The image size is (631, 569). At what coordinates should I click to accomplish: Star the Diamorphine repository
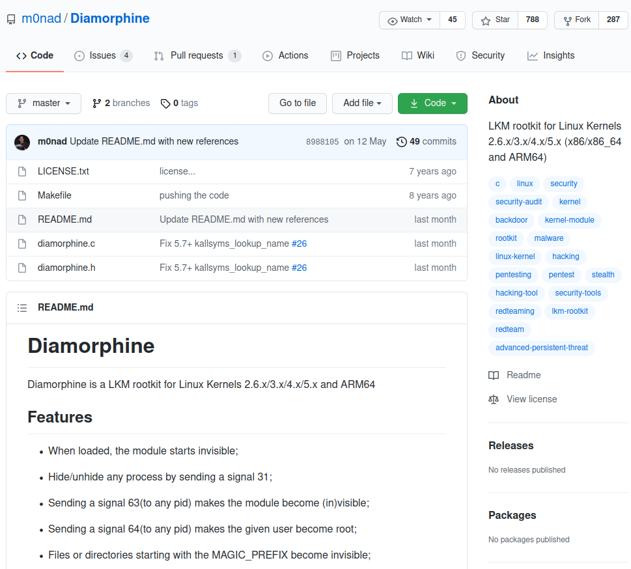495,20
